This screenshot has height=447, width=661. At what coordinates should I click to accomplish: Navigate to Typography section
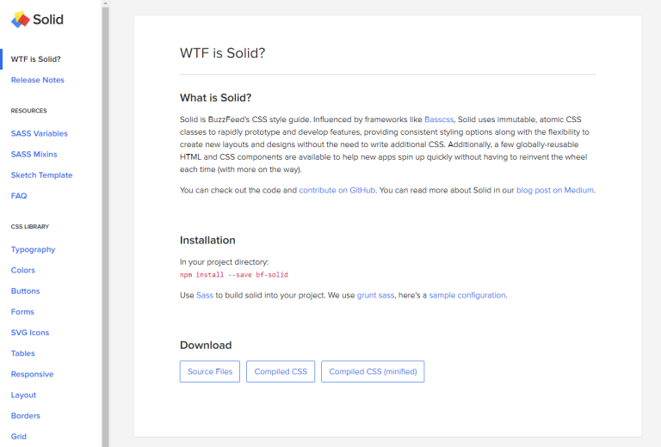[33, 249]
